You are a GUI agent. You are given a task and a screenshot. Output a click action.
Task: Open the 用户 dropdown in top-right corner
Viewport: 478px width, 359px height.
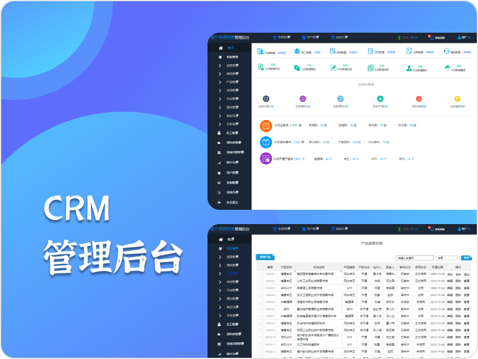467,37
